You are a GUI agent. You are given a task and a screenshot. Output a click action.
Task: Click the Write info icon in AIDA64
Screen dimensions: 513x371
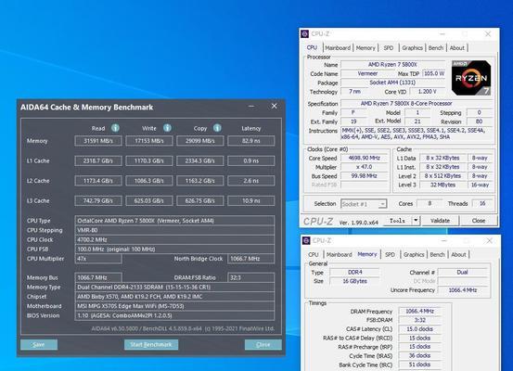[x=167, y=128]
